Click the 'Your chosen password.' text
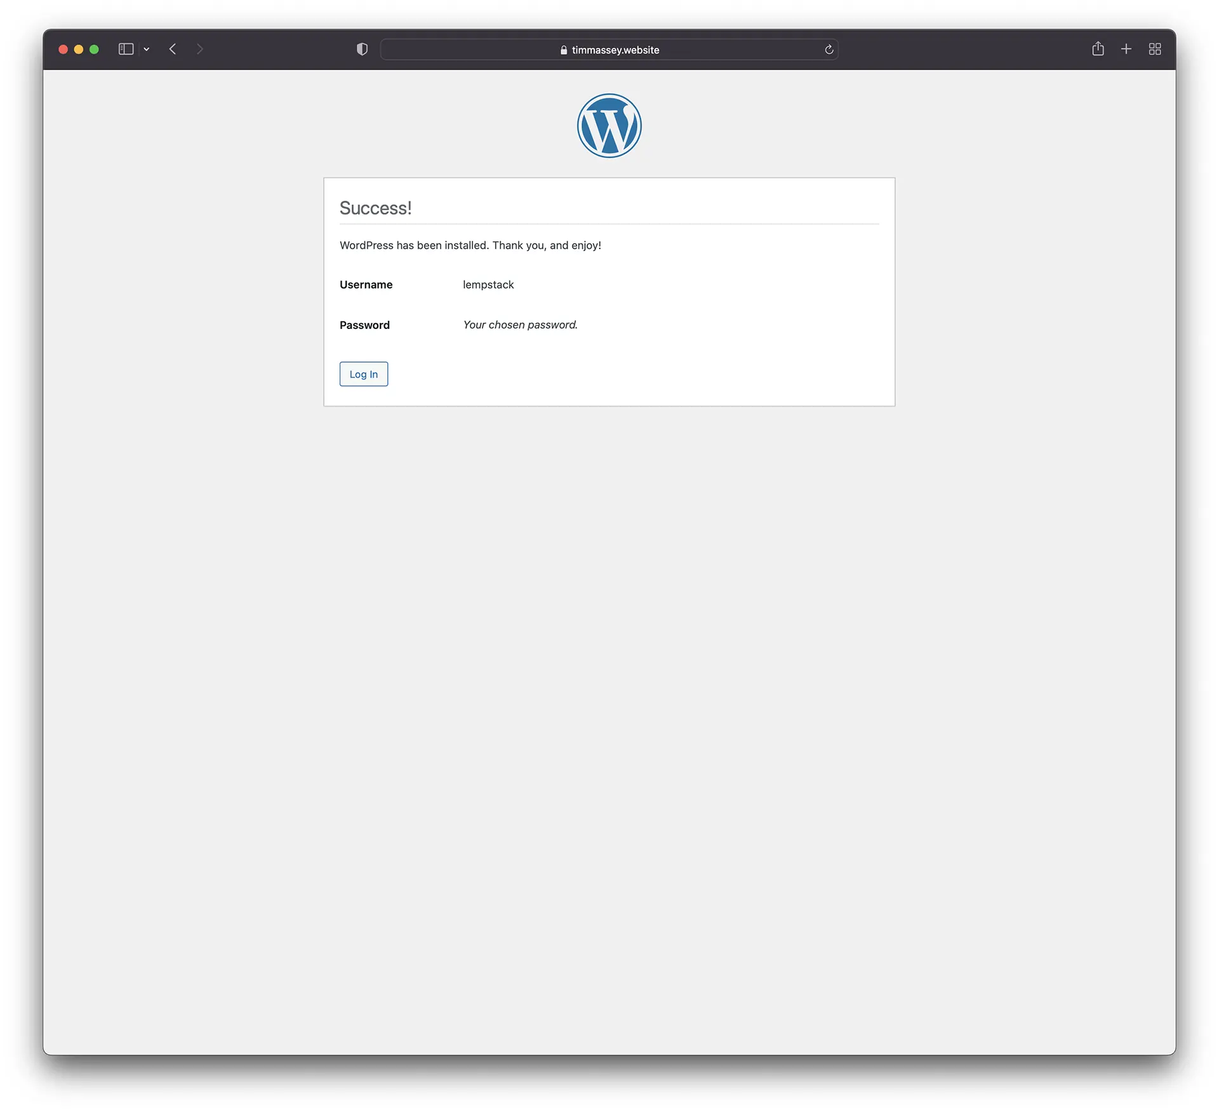Viewport: 1219px width, 1112px height. 520,325
